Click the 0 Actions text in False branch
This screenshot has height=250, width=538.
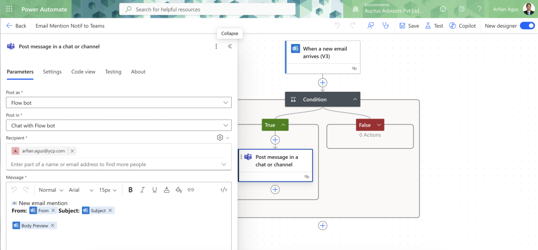[x=370, y=135]
